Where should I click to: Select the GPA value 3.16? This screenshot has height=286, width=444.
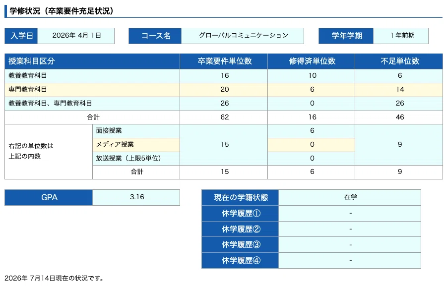pyautogui.click(x=136, y=197)
